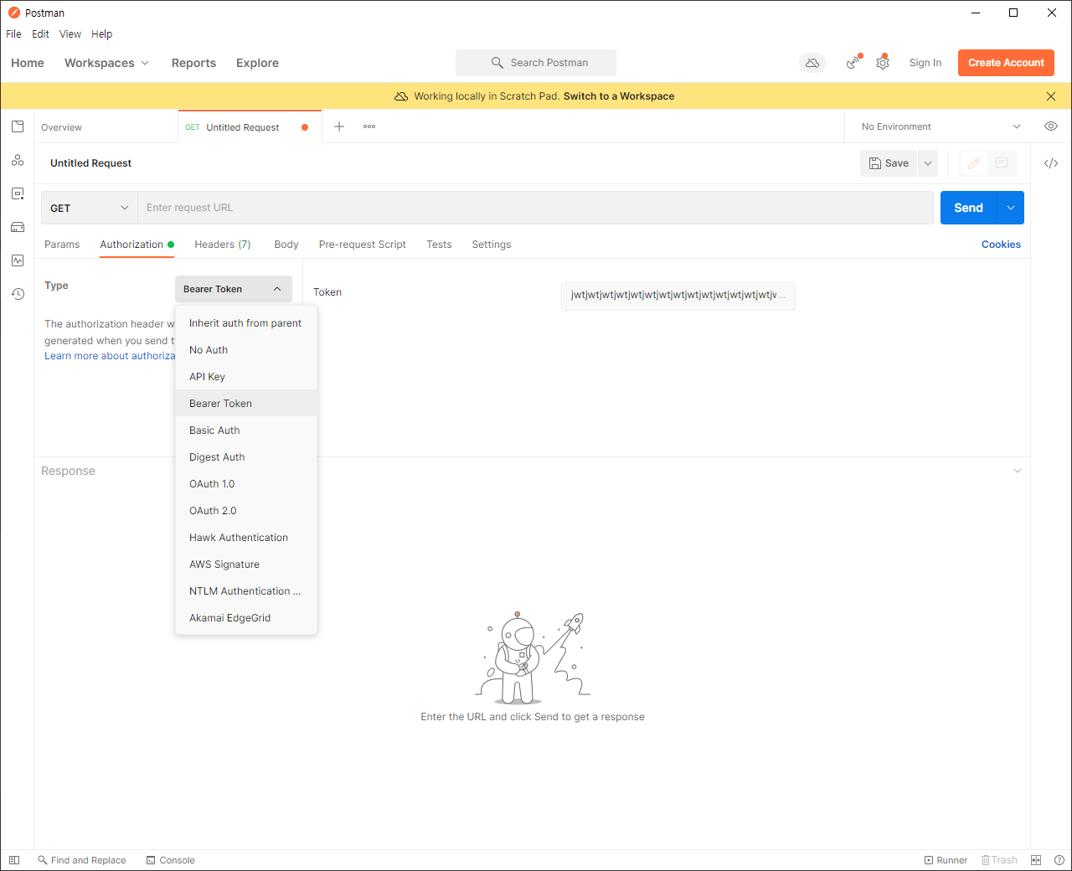1072x871 pixels.
Task: Choose Digest Auth option
Action: [x=246, y=457]
